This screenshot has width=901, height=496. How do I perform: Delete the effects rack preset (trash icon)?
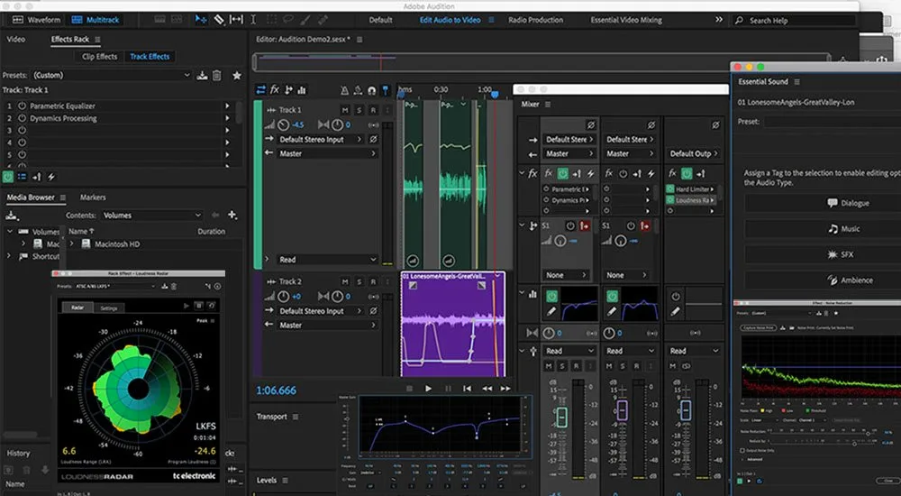(x=217, y=76)
